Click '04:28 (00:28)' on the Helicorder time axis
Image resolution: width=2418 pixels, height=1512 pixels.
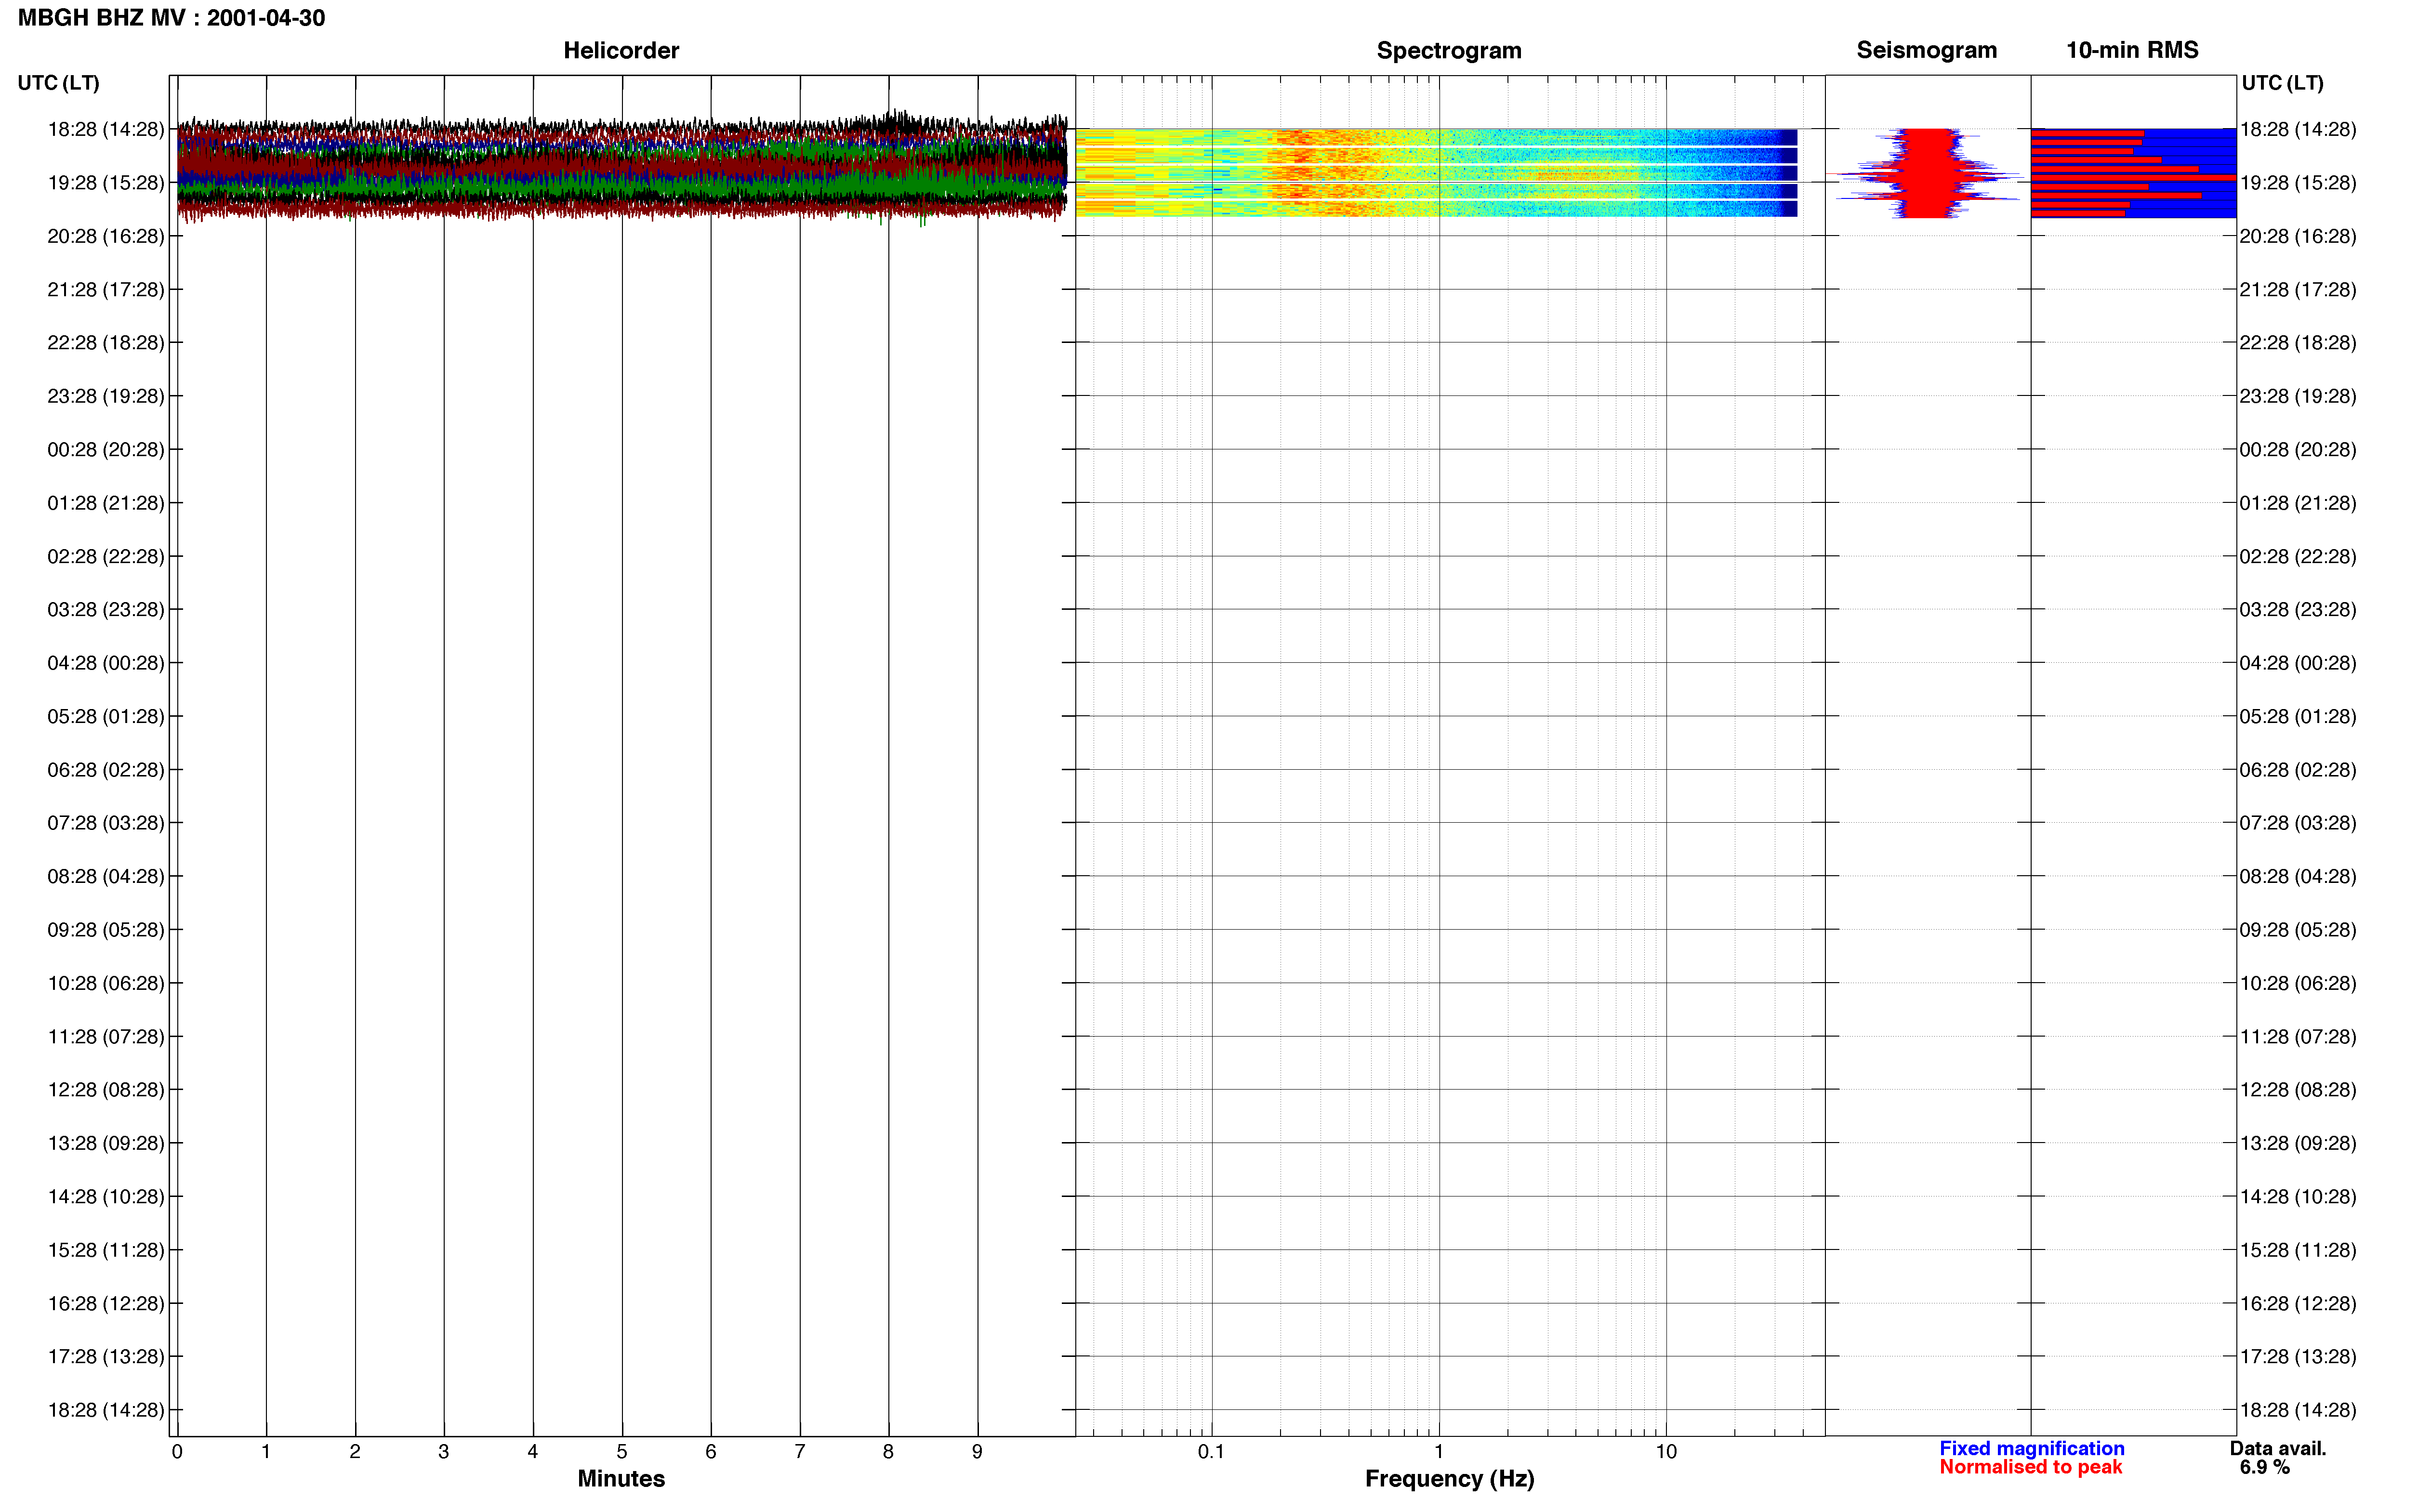[106, 663]
